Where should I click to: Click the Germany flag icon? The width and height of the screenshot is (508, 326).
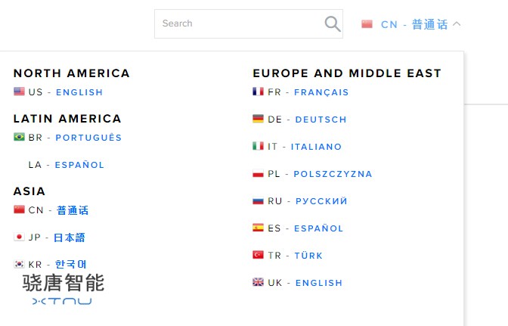[x=258, y=119]
